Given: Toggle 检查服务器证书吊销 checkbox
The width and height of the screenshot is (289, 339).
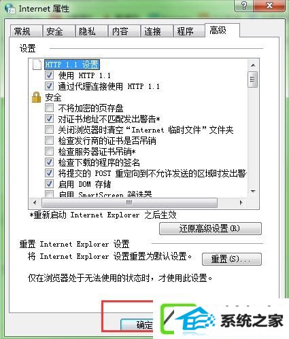Looking at the screenshot, I should pyautogui.click(x=49, y=151).
